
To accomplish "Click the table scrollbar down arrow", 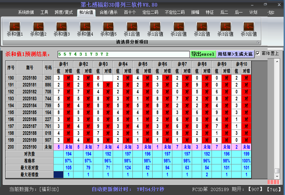I will click(x=277, y=176).
